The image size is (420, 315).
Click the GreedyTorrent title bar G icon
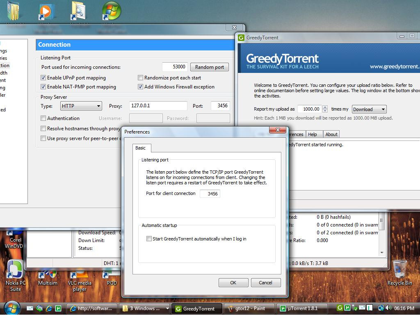pos(241,38)
